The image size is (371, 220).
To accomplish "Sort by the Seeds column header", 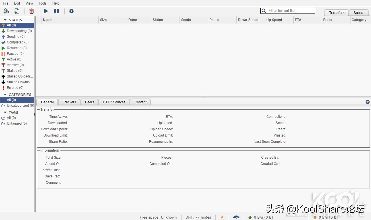I will [194, 20].
